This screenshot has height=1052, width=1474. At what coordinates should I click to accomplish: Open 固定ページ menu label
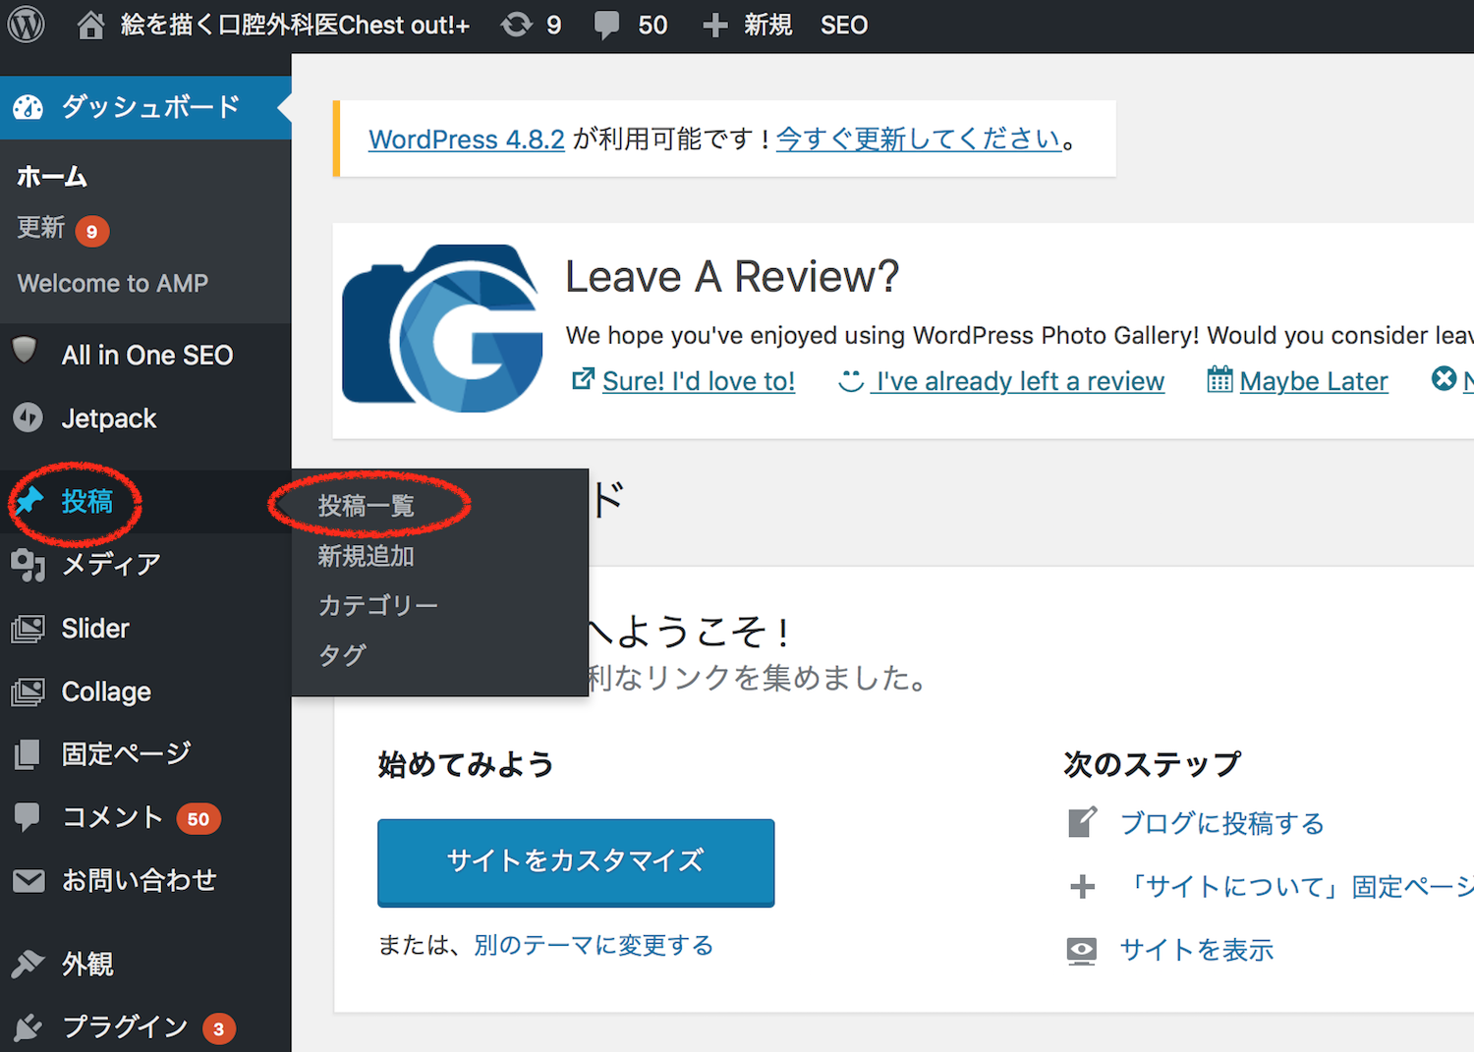coord(126,754)
